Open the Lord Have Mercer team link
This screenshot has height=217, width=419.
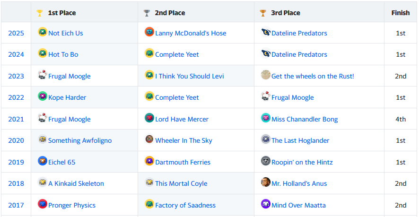tap(182, 119)
